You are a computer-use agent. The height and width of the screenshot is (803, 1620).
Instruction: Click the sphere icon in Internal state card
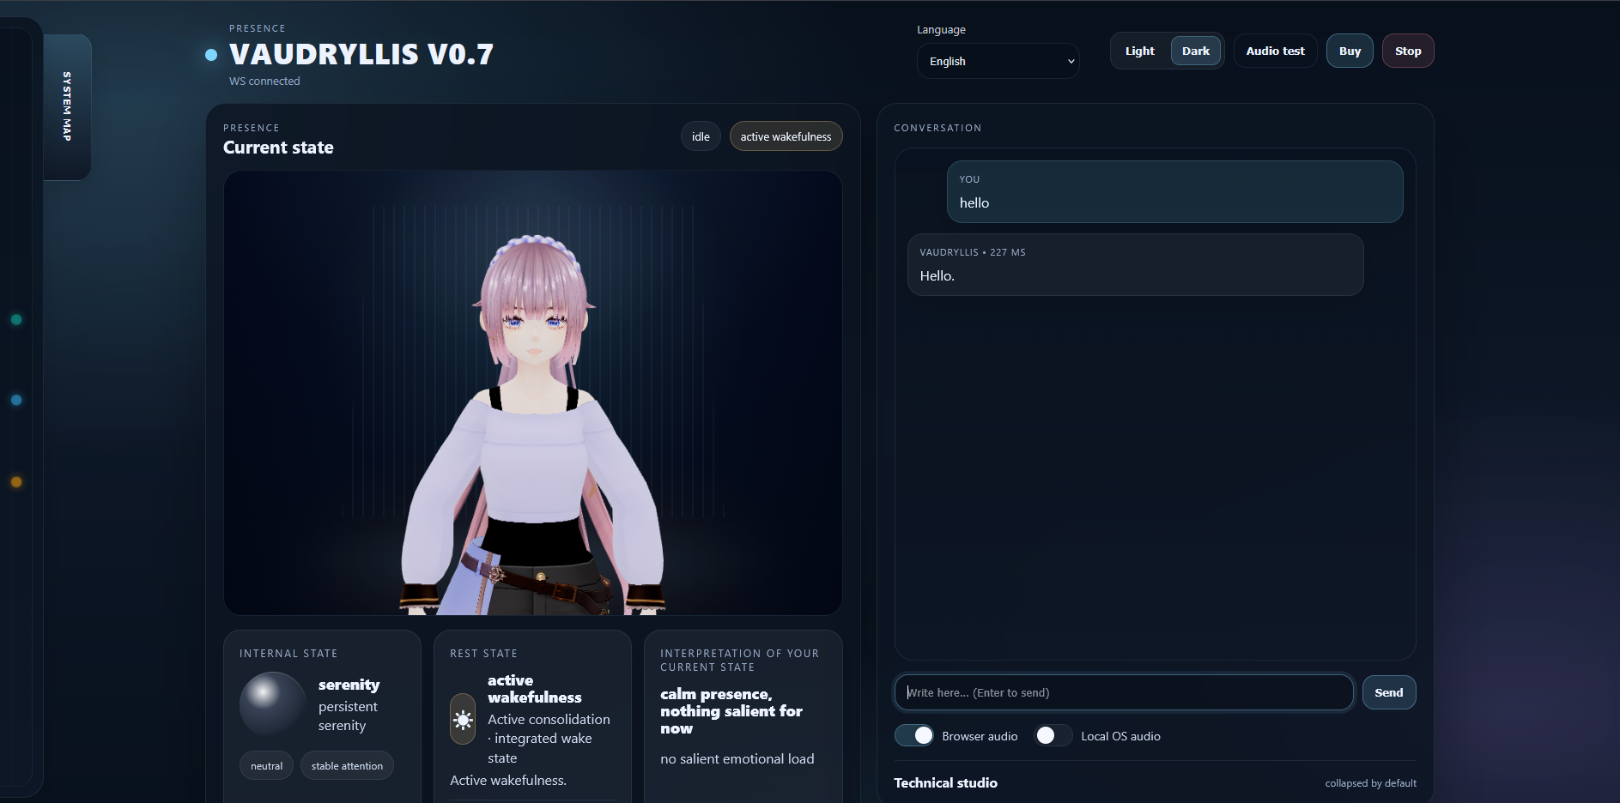271,703
